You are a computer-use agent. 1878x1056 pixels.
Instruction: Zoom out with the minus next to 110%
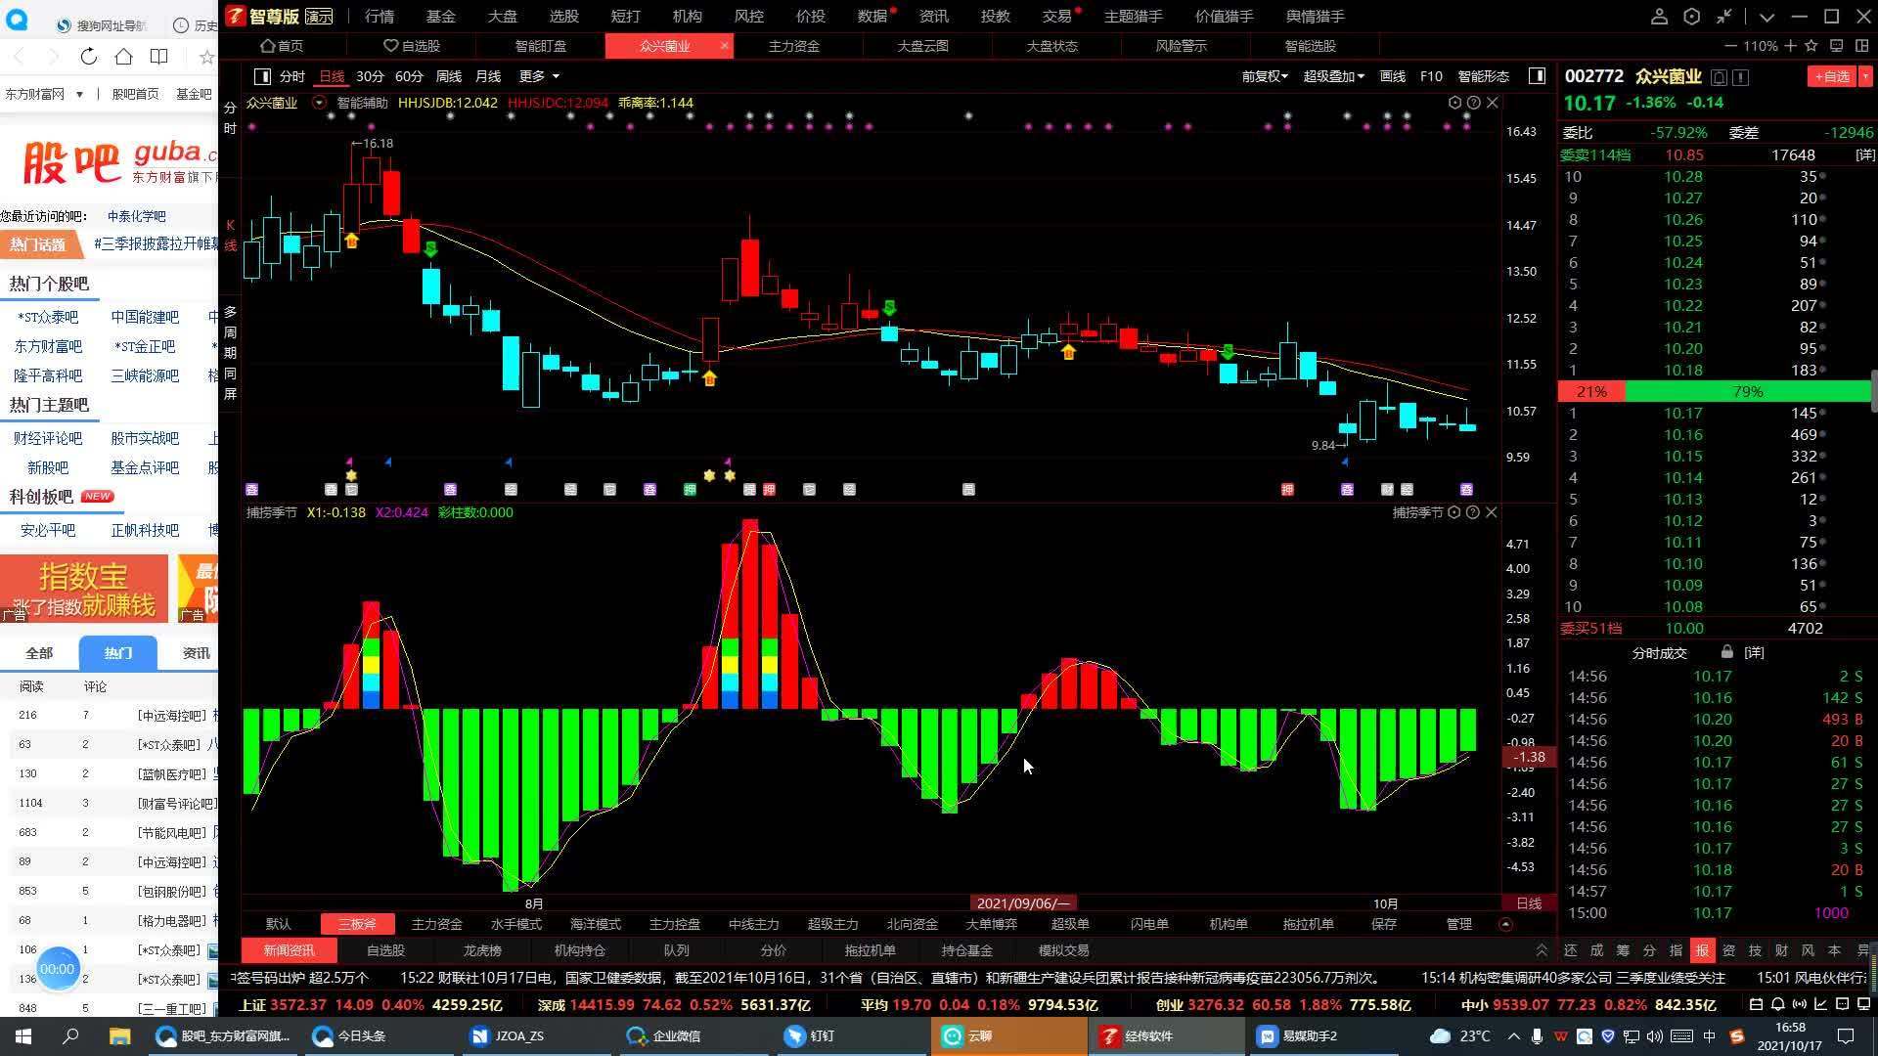coord(1730,46)
